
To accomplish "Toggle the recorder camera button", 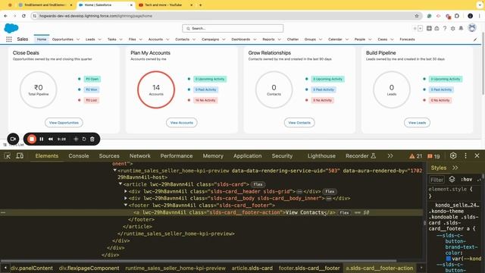I will [13, 139].
